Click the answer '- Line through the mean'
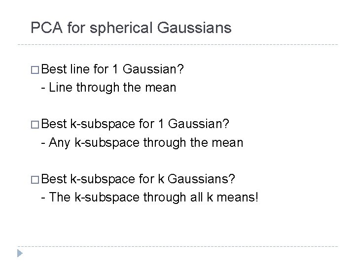This screenshot has width=355, height=266. tap(108, 88)
